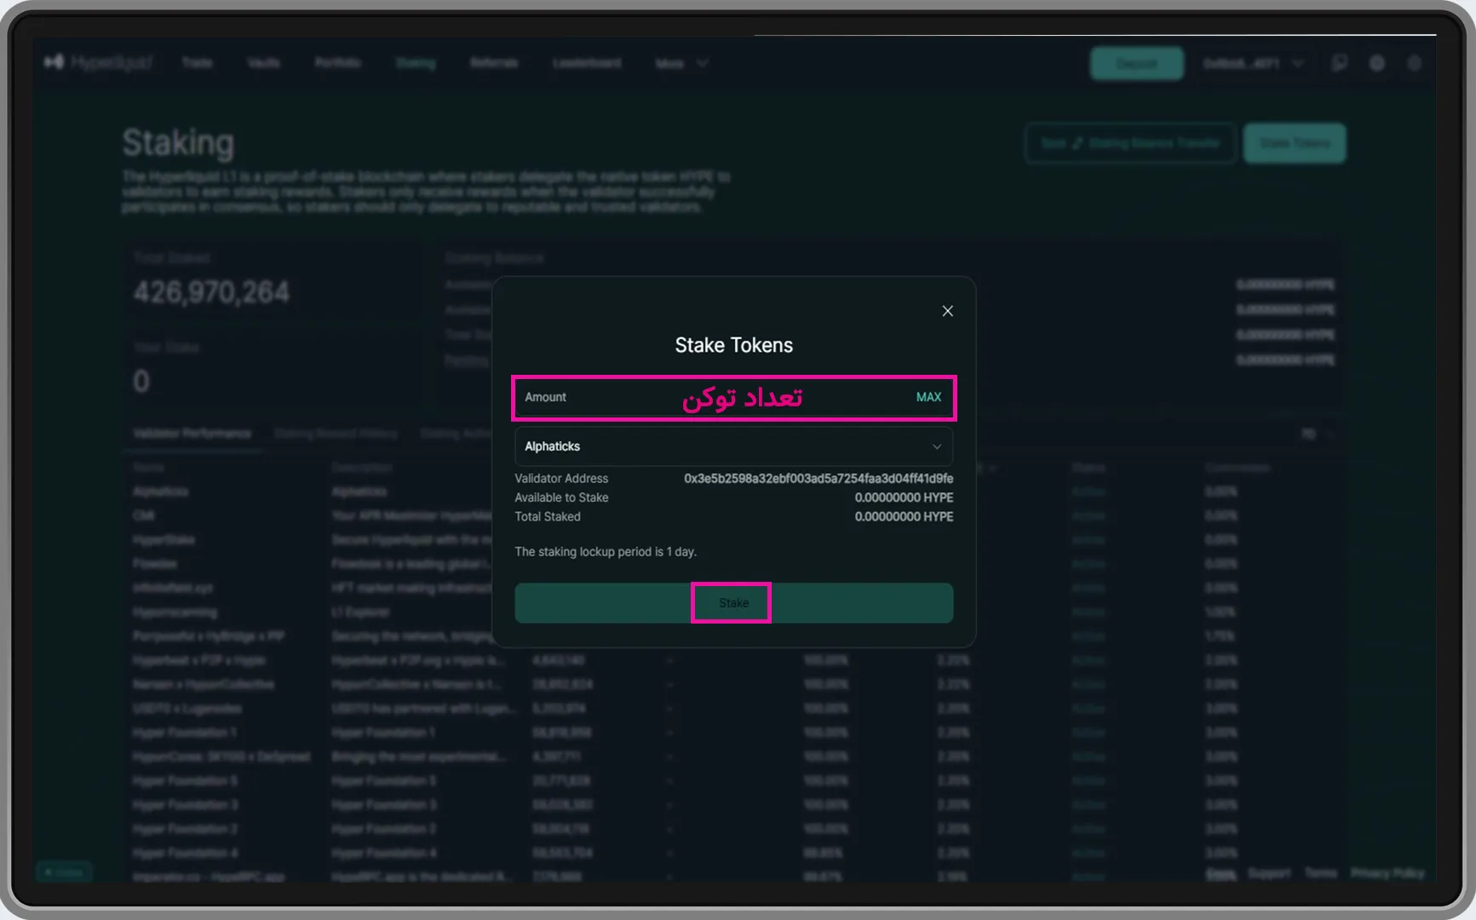Click the Hyperliquid logo icon

click(54, 62)
